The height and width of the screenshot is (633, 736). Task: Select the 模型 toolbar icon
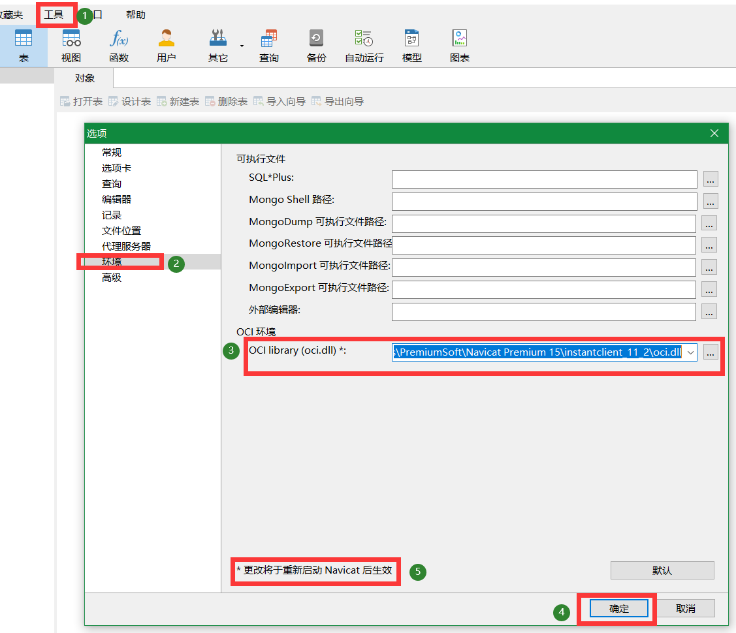[x=411, y=46]
